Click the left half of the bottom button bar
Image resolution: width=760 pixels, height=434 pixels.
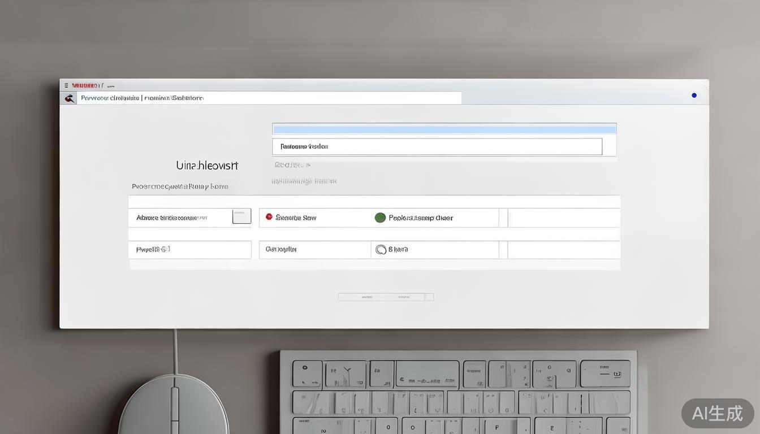click(366, 297)
